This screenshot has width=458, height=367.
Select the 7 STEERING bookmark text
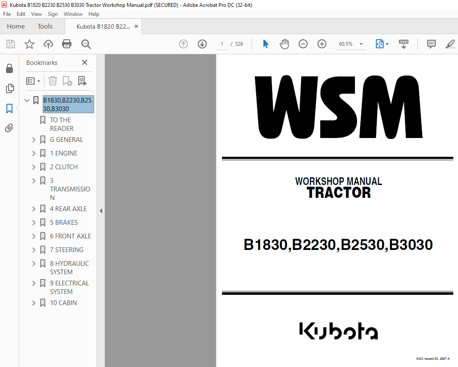[67, 250]
